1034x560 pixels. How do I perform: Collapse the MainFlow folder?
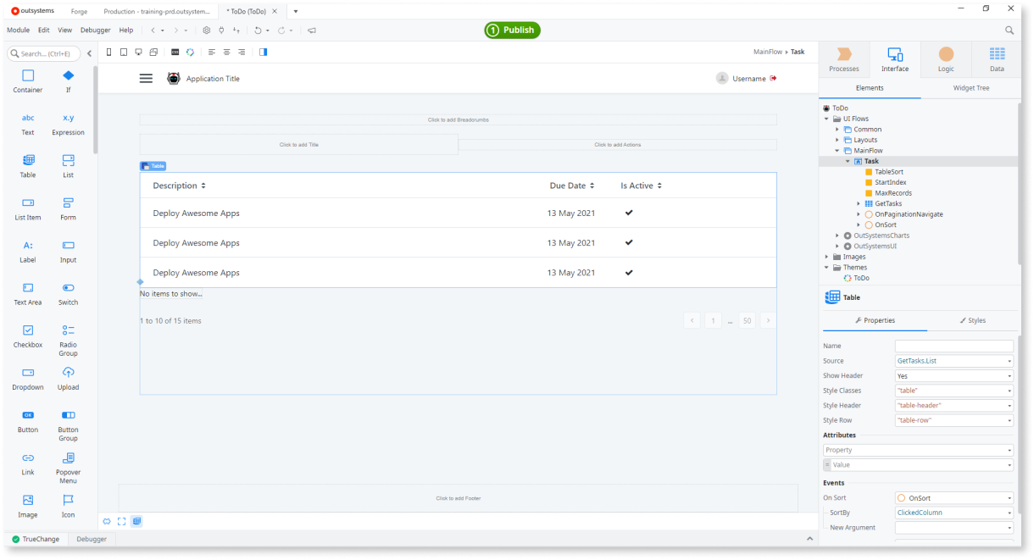[x=837, y=151]
